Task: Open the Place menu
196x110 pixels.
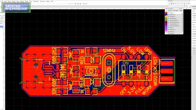Action: (x=9, y=2)
